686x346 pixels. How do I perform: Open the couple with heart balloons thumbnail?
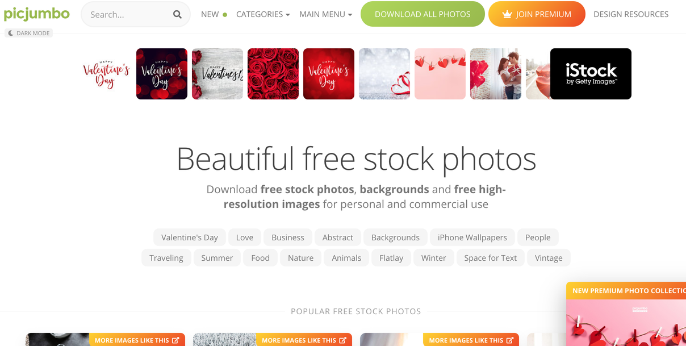pyautogui.click(x=496, y=74)
